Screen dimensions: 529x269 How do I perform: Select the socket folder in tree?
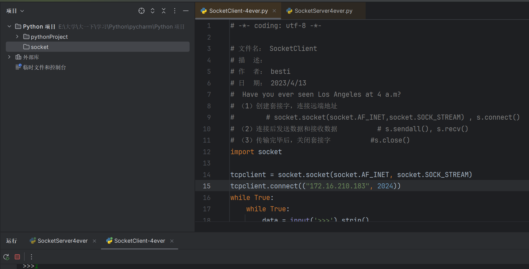(x=40, y=47)
